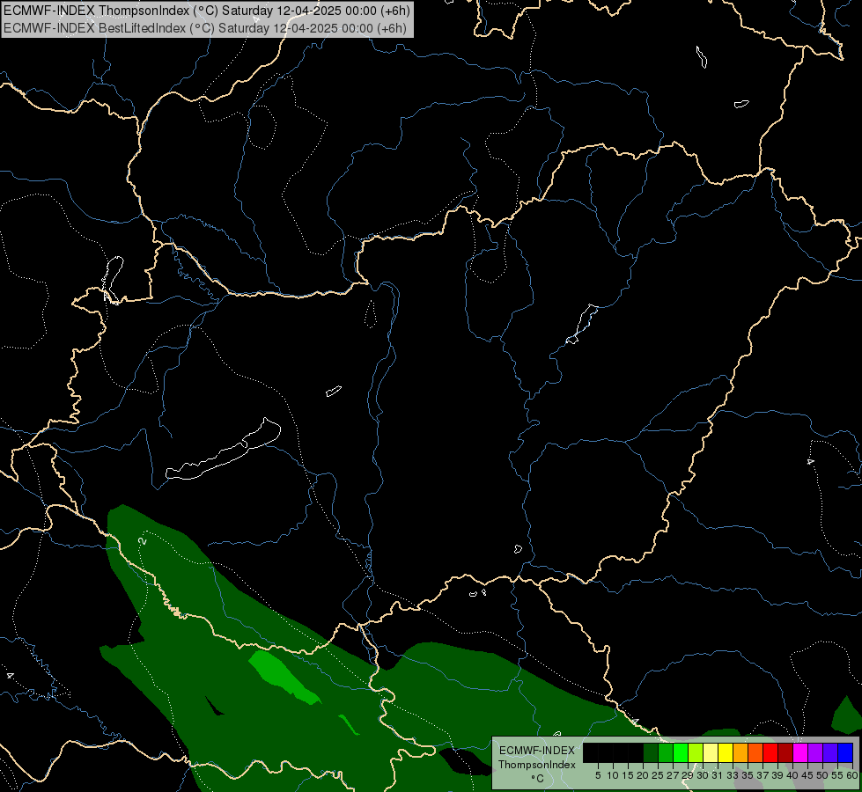The width and height of the screenshot is (862, 792).
Task: Click the orange 33-35 legend swatch
Action: tap(740, 752)
